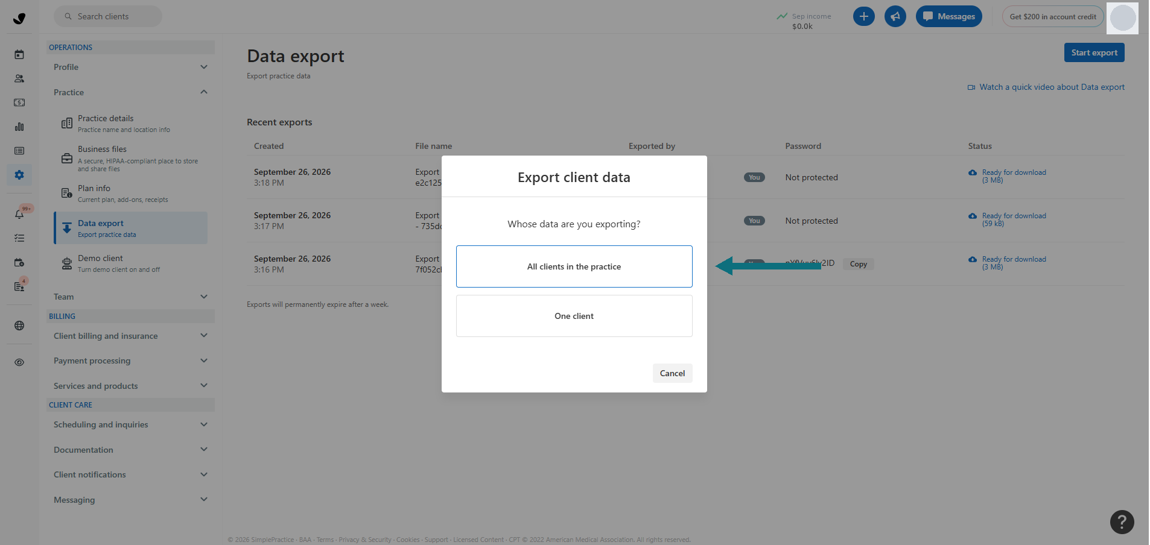This screenshot has height=545, width=1150.
Task: Open Business files menu item
Action: 130,159
